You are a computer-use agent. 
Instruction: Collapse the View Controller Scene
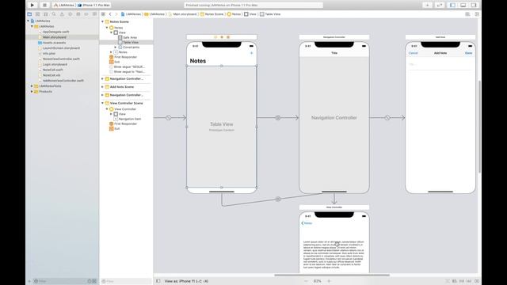(x=103, y=104)
